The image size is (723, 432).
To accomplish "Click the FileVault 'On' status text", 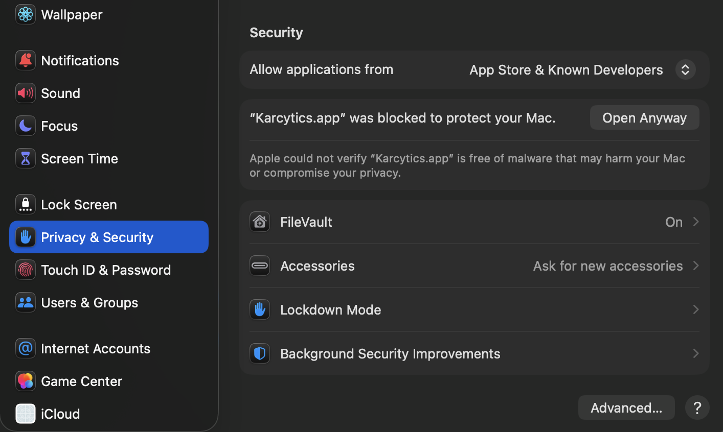I will [674, 222].
